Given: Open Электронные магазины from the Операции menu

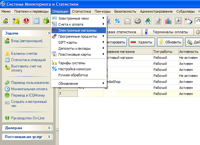Looking at the screenshot, I should click(77, 30).
